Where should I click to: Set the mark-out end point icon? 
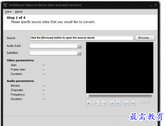point(104,103)
